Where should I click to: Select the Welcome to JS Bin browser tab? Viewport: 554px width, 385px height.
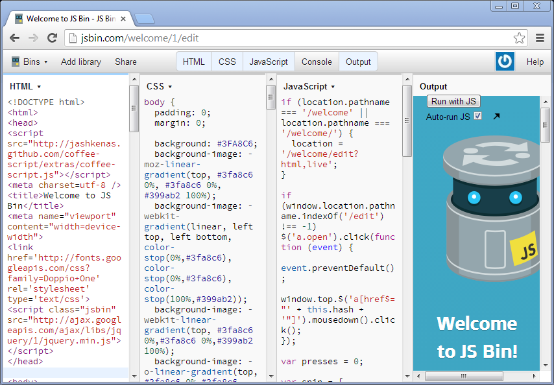[70, 19]
